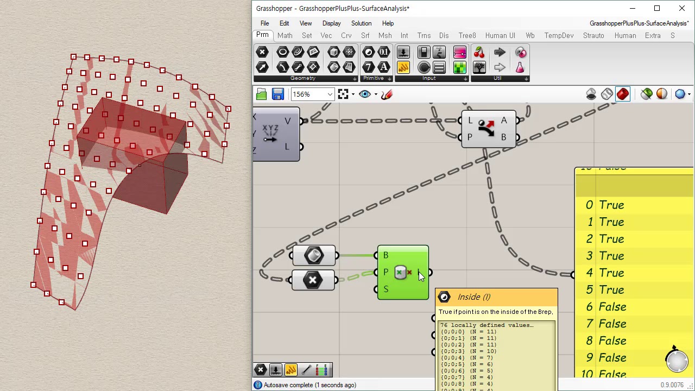Screen dimensions: 695x391
Task: Switch to wireframe preview mode
Action: pos(607,94)
